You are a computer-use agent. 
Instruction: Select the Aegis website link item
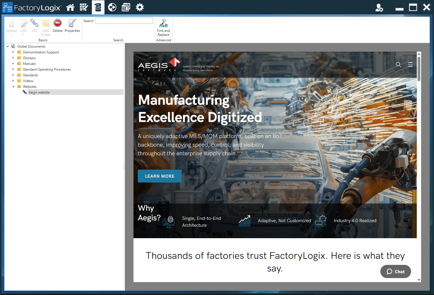coord(39,92)
